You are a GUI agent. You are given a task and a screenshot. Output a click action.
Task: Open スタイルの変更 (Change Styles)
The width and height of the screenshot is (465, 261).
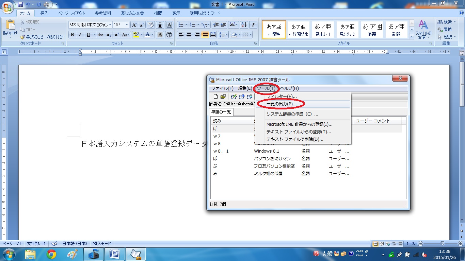[x=424, y=30]
